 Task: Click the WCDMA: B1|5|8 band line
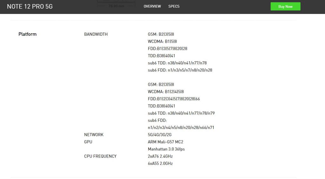pyautogui.click(x=162, y=41)
